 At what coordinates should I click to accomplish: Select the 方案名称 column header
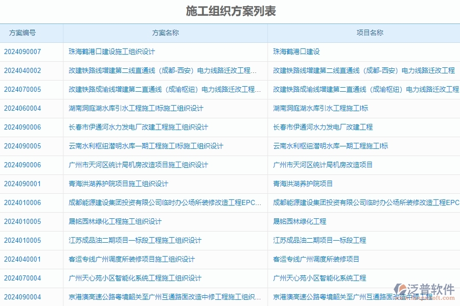pyautogui.click(x=164, y=33)
